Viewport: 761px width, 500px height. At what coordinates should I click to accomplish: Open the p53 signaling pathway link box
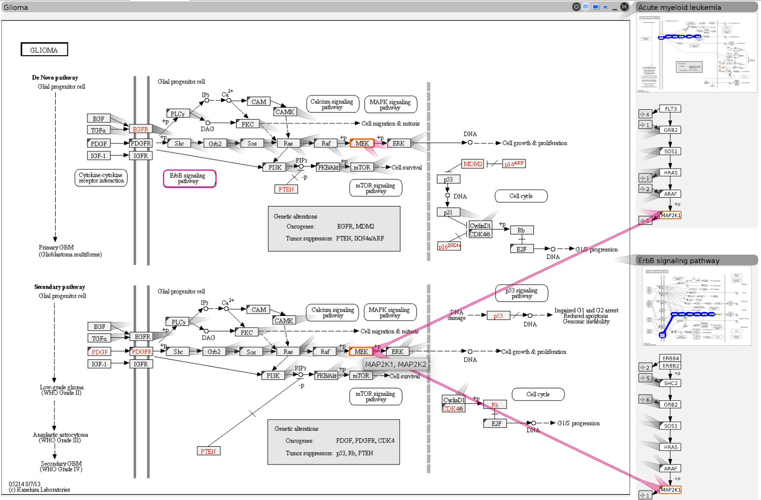(x=522, y=293)
